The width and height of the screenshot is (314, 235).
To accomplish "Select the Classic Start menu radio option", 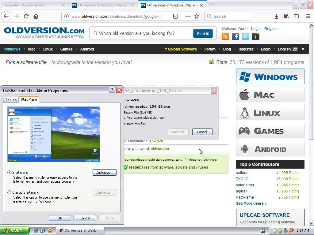I will click(x=9, y=192).
